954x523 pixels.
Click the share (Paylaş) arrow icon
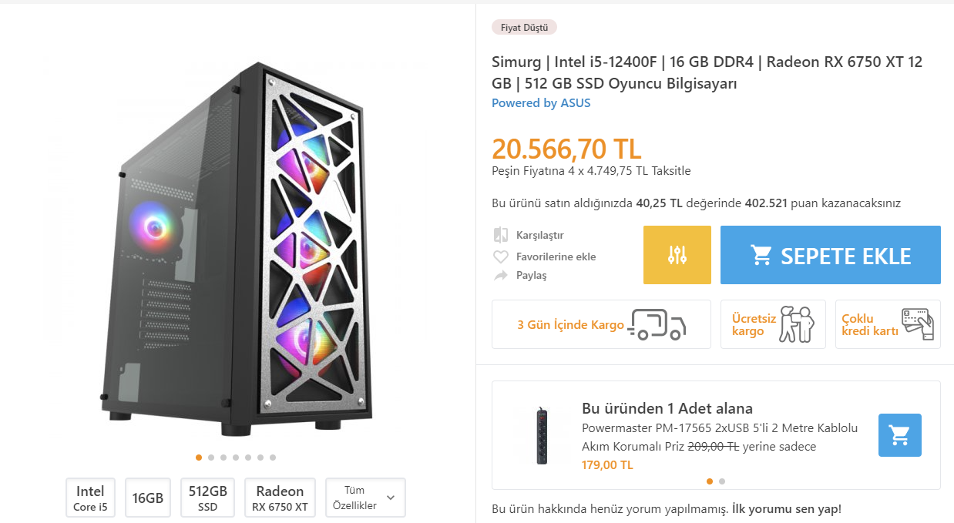pyautogui.click(x=501, y=275)
